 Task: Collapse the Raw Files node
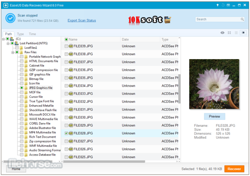point(13,52)
